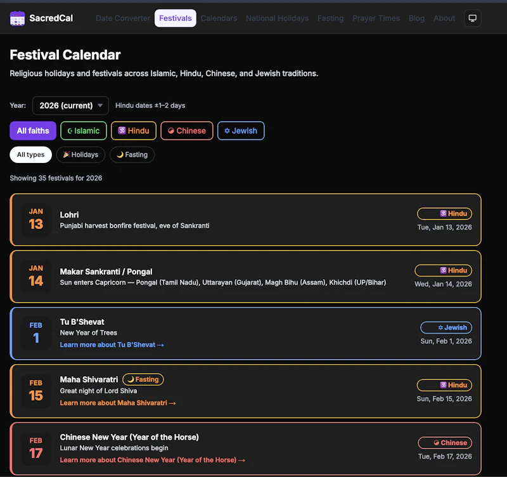Open the Year 2026 (current) dropdown
This screenshot has height=477, width=507.
pos(70,105)
